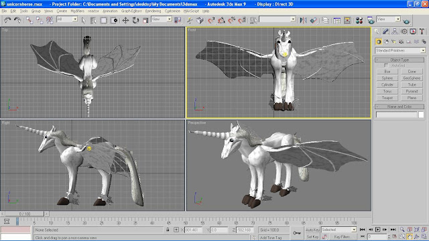429x241 pixels.
Task: Toggle the 3D Snaps magnet icon
Action: 211,20
